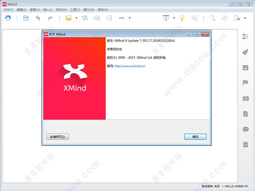The height and width of the screenshot is (191, 255).
Task: Open the 查看(V) menu
Action: coord(35,10)
